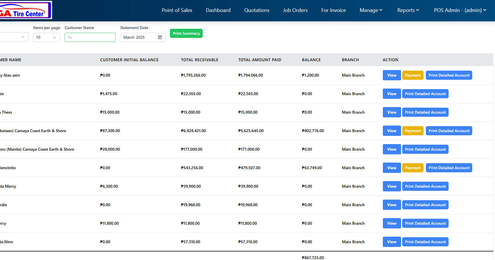Print Detailed Account for Thess
This screenshot has height=260, width=495.
pyautogui.click(x=425, y=112)
